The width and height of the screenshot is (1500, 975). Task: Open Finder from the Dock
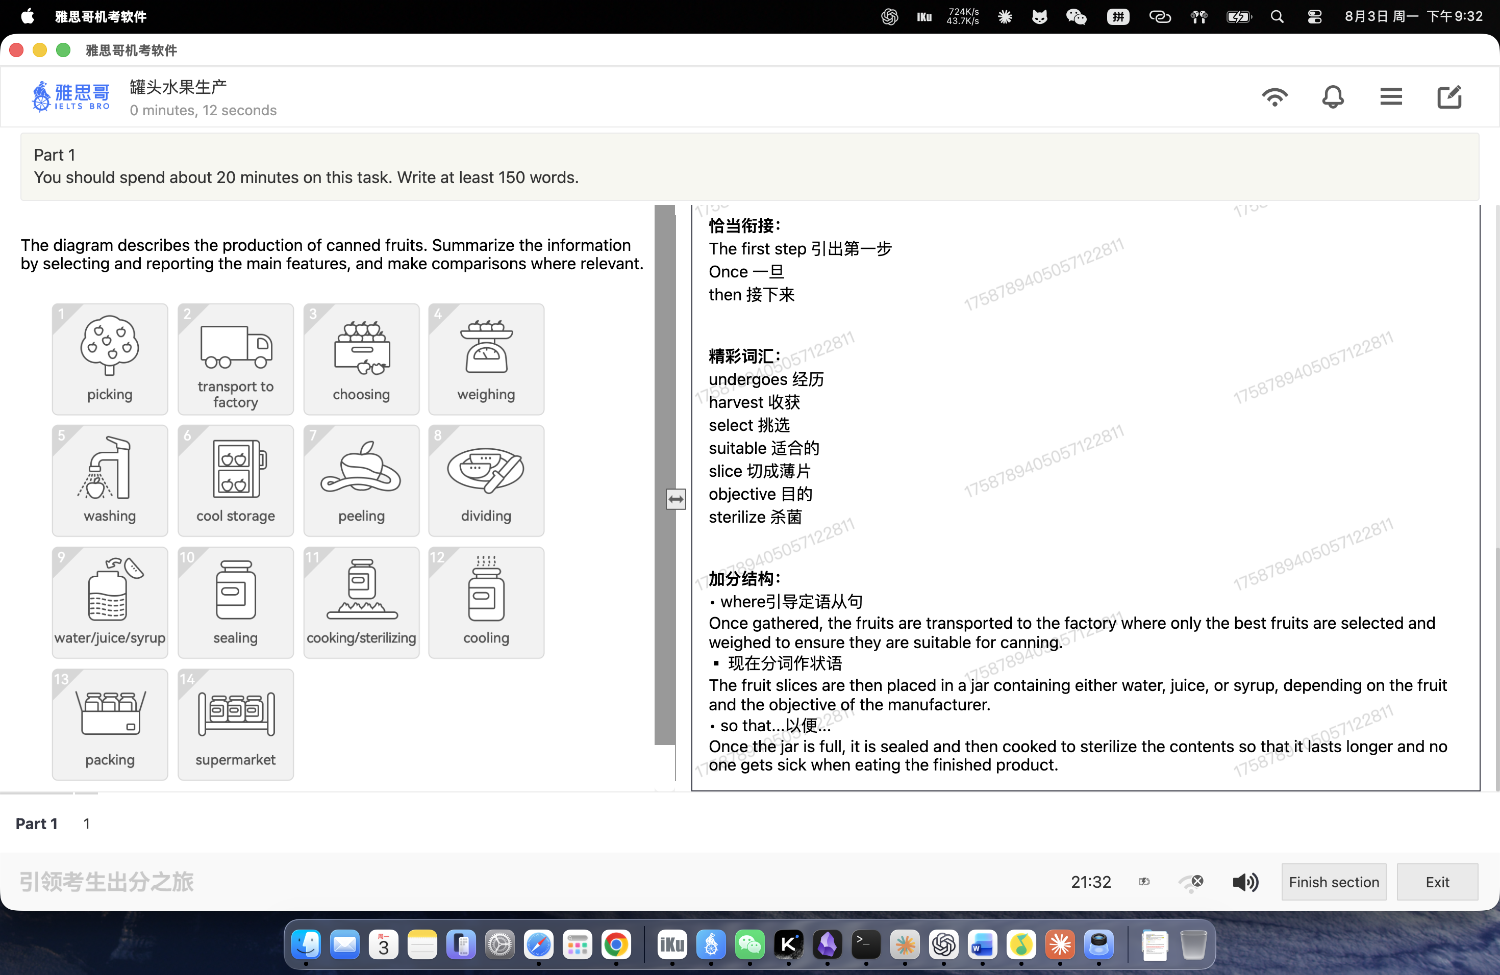306,944
